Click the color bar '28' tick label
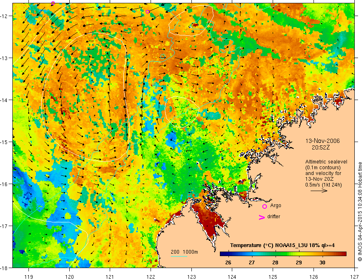Viewport: 363px width, 280px height. click(x=275, y=262)
